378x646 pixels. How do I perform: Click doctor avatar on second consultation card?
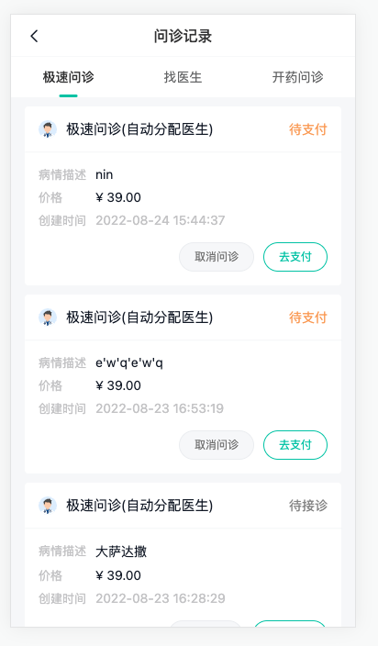coord(48,317)
